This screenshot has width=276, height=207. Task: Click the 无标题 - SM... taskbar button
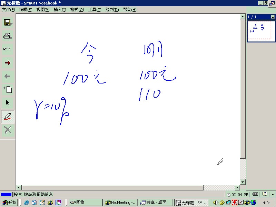tap(191, 203)
